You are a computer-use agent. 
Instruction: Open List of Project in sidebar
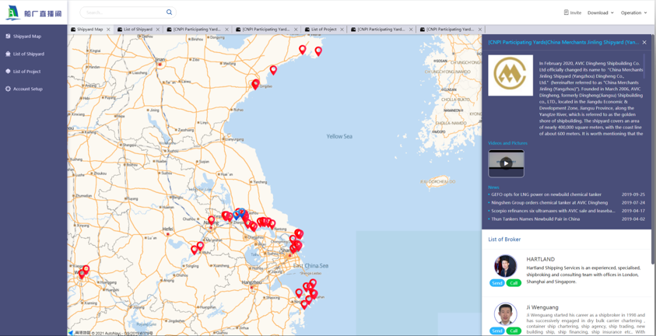(26, 72)
